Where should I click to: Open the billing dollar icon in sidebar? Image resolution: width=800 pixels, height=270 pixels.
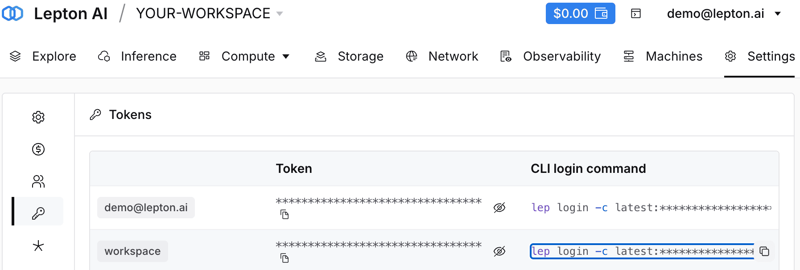click(x=38, y=149)
